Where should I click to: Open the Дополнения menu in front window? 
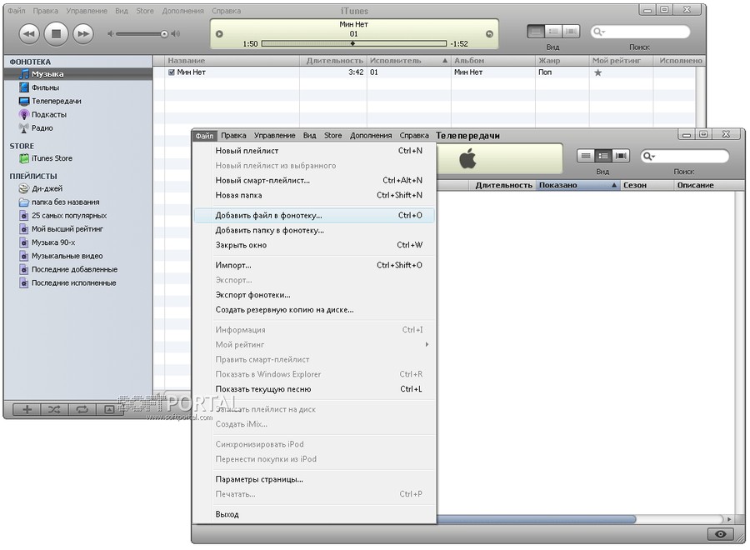point(371,136)
